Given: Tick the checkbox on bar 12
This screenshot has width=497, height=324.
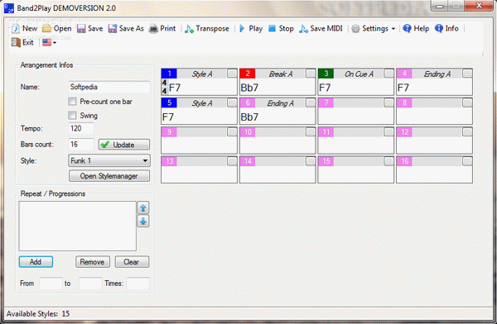Looking at the screenshot, I should (x=467, y=132).
